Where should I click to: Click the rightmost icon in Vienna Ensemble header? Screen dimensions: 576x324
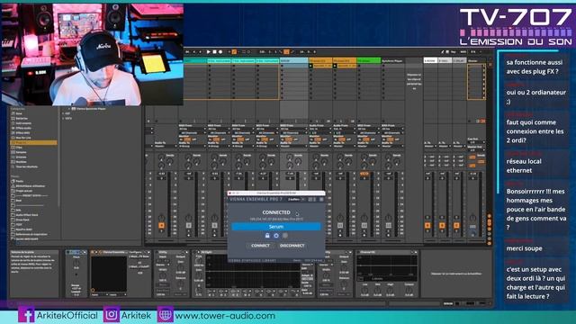click(321, 200)
